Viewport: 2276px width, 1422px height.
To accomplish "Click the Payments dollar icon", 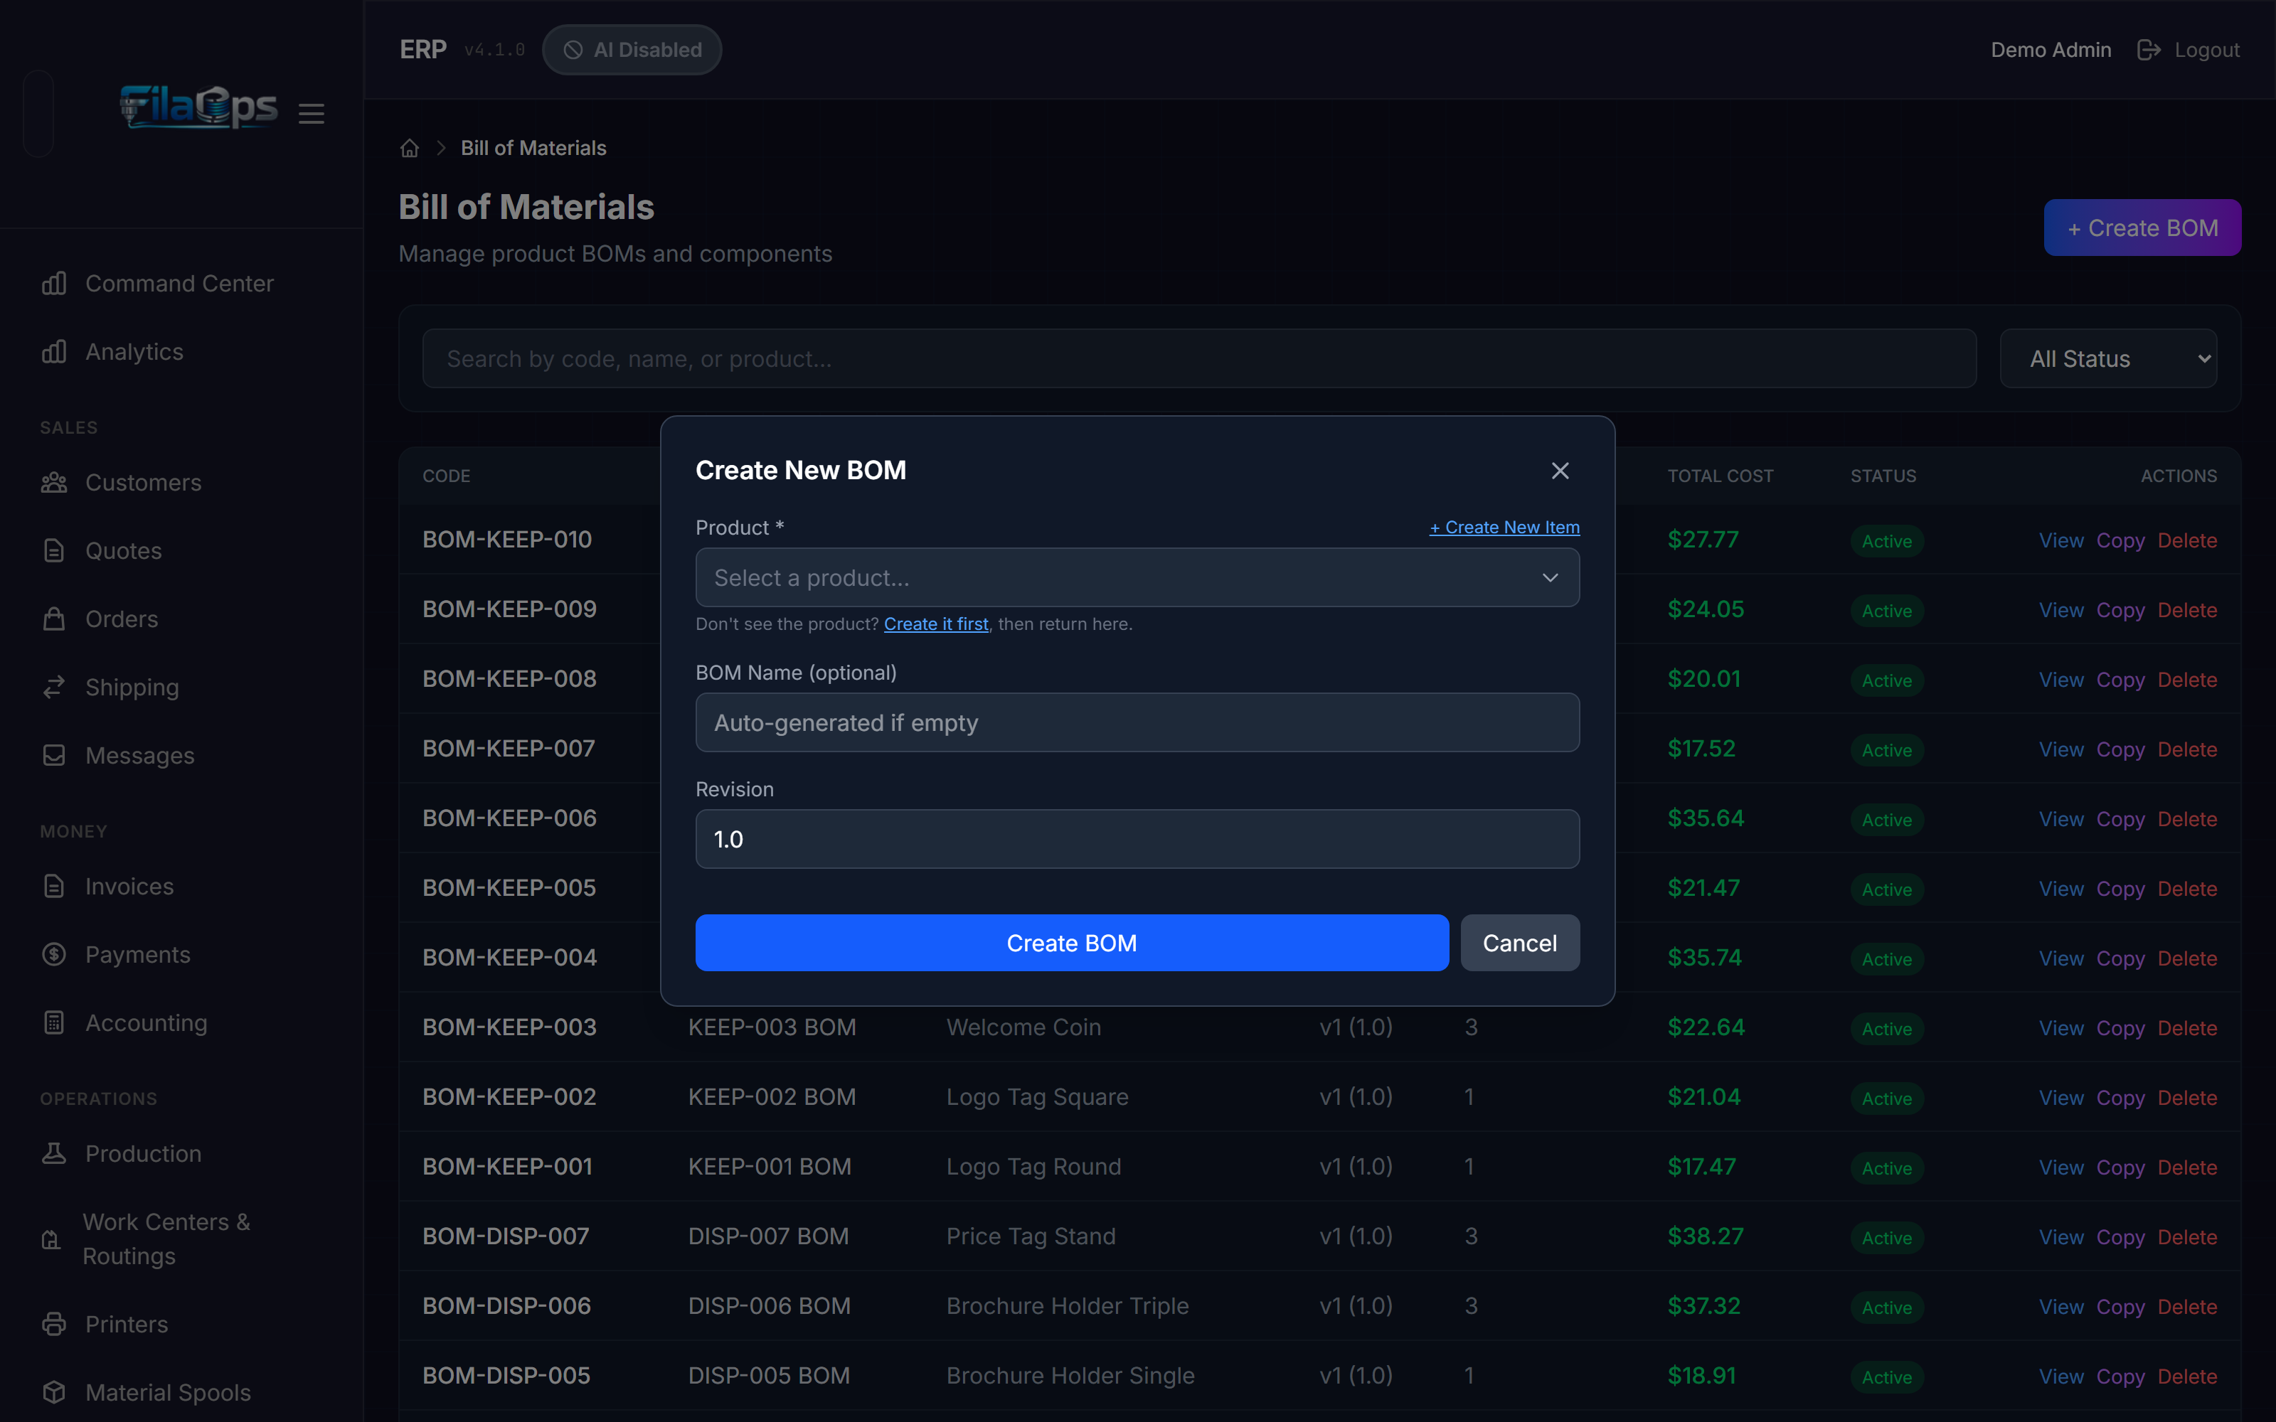I will pos(55,955).
